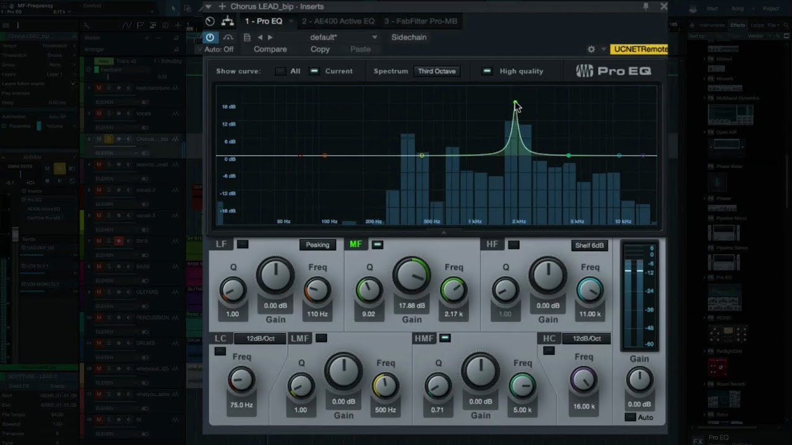Open the LC 12dB/Oct slope dropdown
Image resolution: width=792 pixels, height=445 pixels.
click(x=260, y=339)
